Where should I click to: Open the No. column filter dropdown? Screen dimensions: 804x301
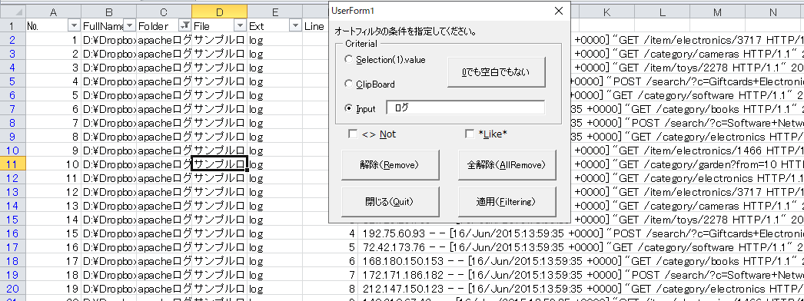75,25
